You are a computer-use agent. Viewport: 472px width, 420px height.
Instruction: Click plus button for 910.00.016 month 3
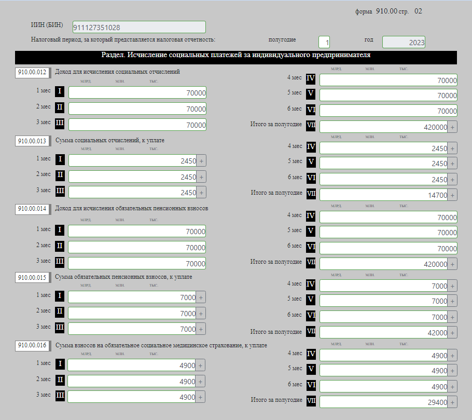coord(200,397)
